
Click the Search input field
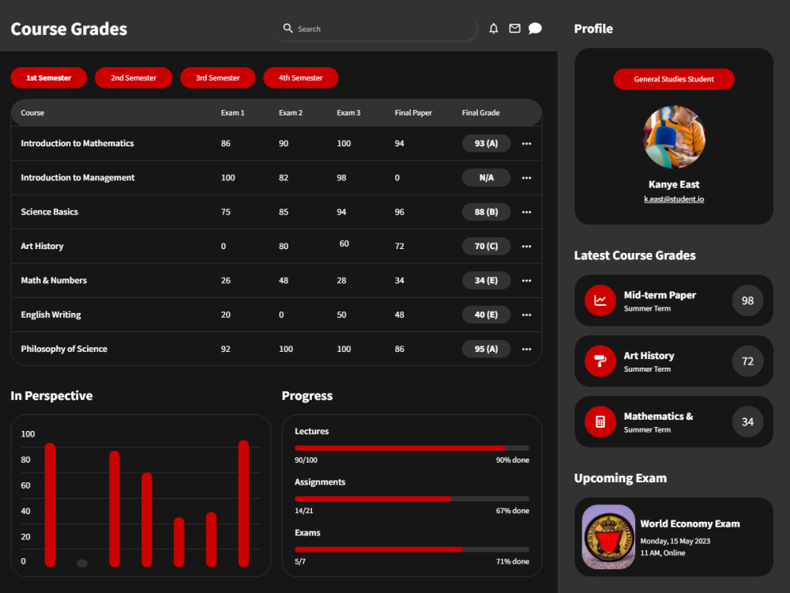pos(376,28)
